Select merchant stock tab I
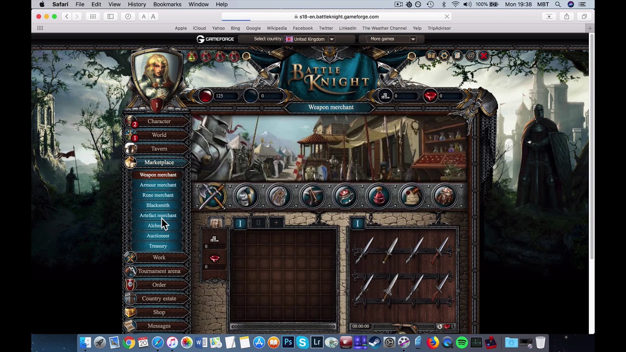 point(358,223)
